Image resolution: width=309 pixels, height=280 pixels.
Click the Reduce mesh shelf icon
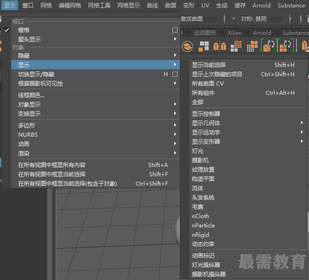point(252,47)
